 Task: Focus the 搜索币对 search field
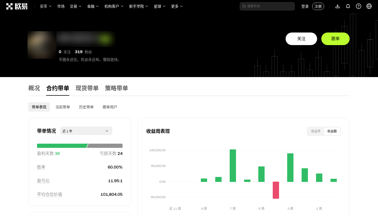(267, 6)
